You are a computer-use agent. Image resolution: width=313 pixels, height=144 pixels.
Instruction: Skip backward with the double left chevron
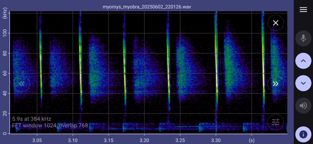(21, 84)
